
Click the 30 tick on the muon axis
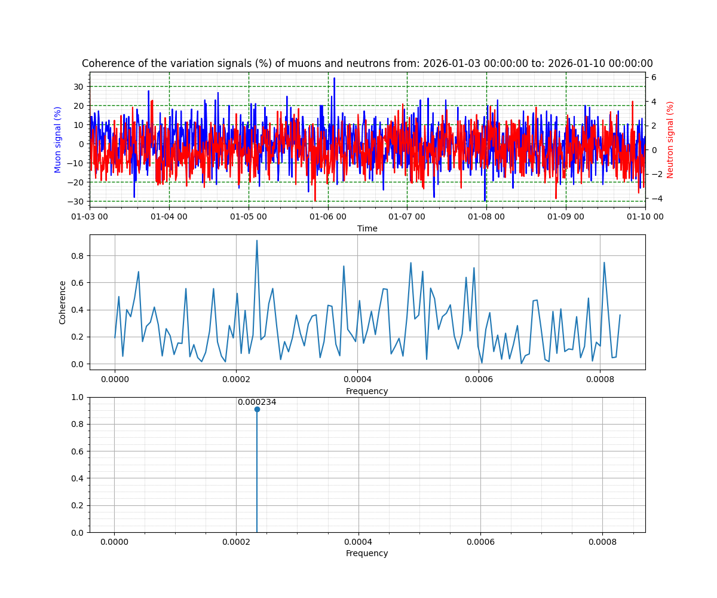click(x=78, y=87)
